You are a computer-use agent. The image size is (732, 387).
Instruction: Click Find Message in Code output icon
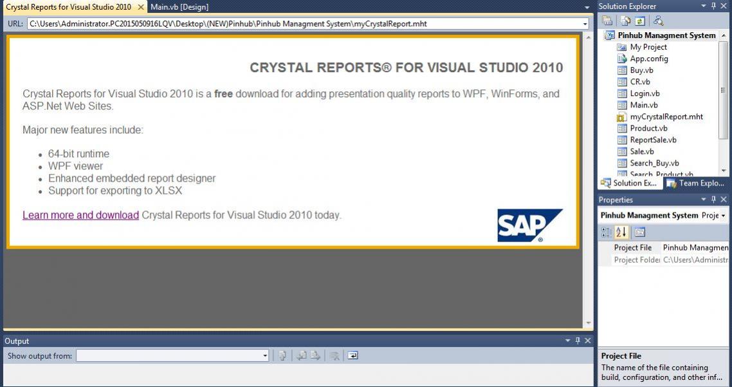click(x=282, y=355)
